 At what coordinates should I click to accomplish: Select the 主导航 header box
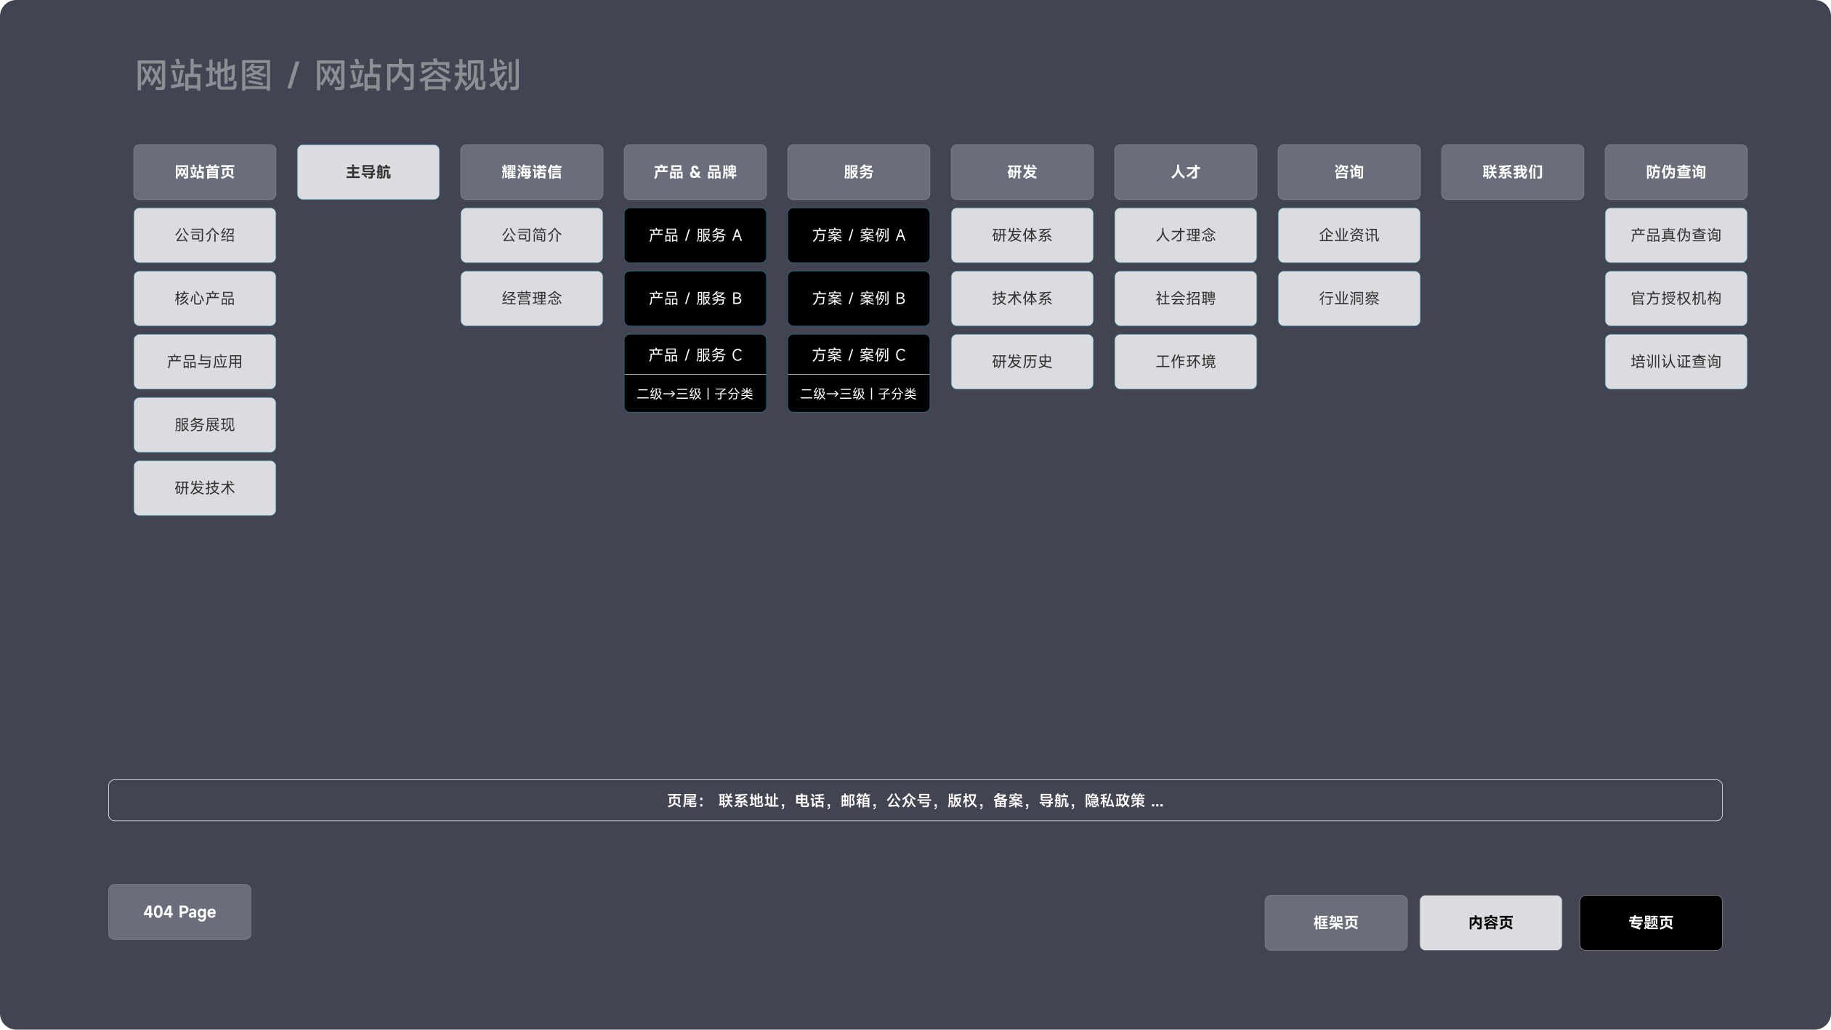point(368,172)
